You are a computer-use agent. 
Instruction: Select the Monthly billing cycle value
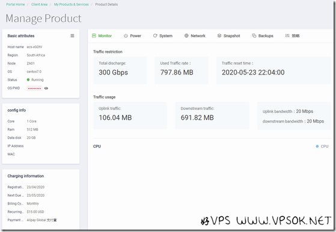[33, 204]
